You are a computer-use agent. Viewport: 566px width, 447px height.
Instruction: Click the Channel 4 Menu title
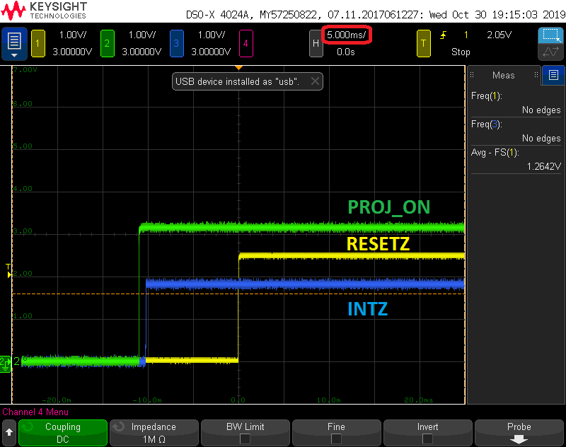click(x=35, y=412)
